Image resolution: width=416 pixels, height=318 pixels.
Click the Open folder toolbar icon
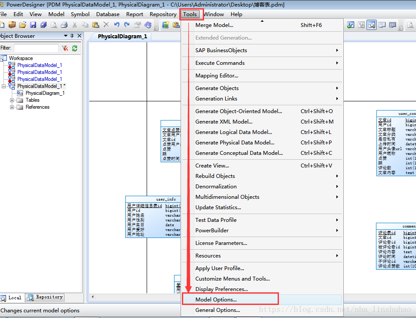(23, 25)
